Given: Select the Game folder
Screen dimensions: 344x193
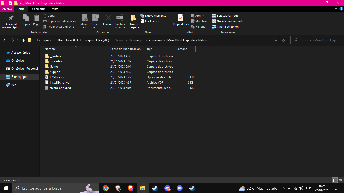Looking at the screenshot, I should (x=51, y=67).
